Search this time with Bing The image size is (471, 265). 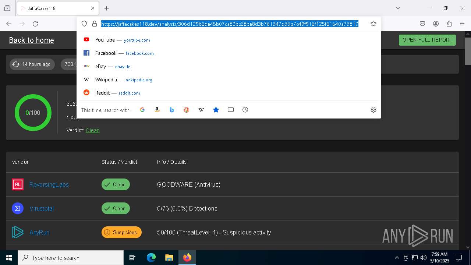[x=172, y=110]
